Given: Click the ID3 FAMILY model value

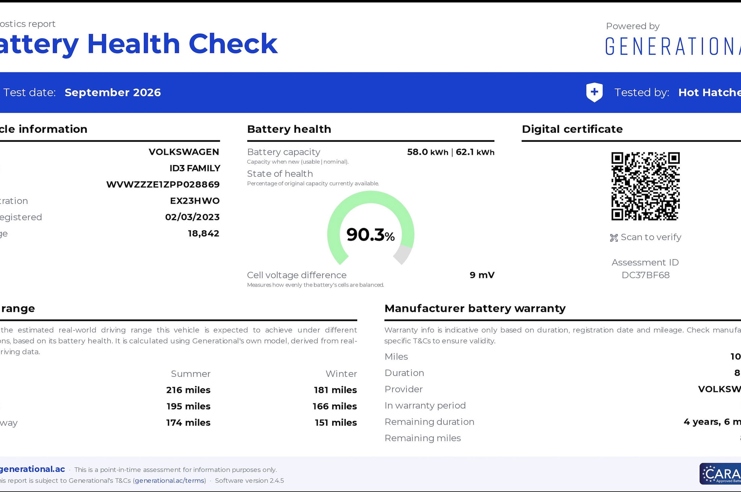Looking at the screenshot, I should (195, 168).
